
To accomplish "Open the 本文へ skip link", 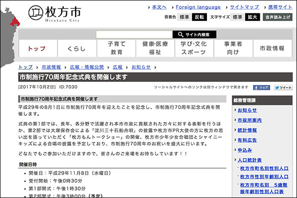I will (x=159, y=7).
